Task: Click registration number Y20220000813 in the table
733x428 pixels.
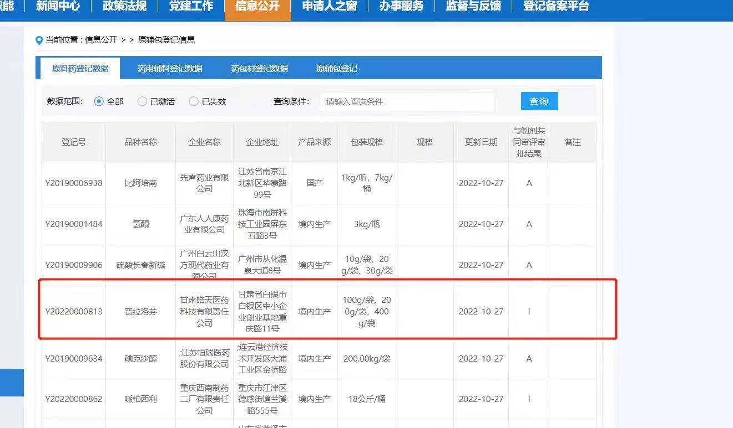Action: (74, 312)
